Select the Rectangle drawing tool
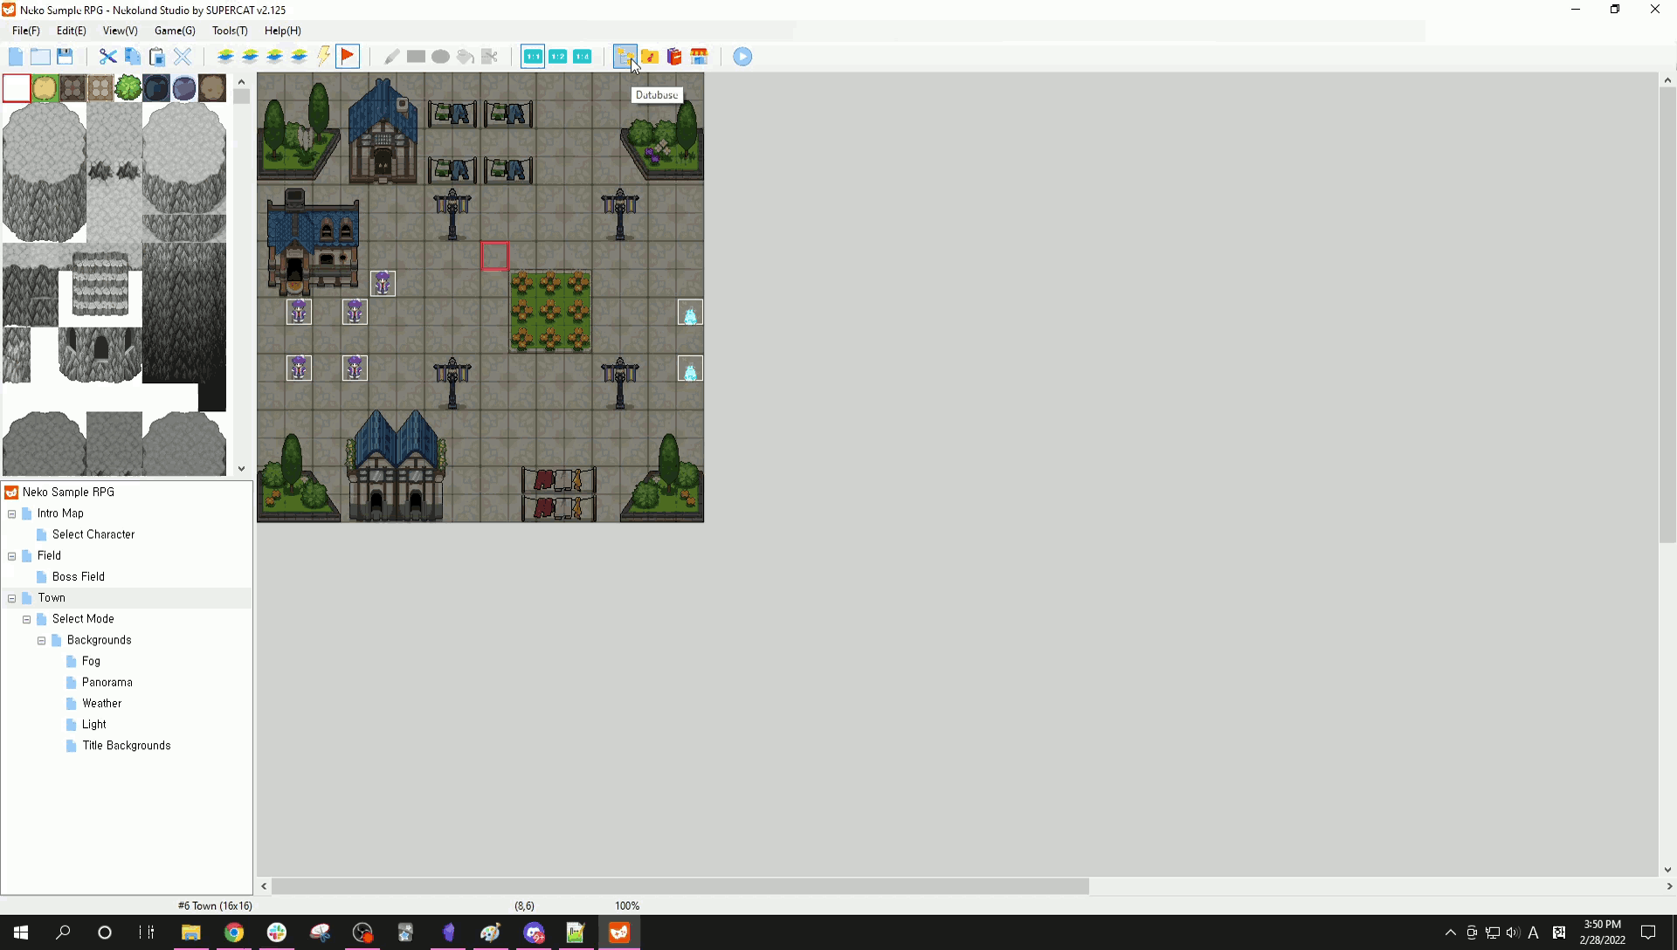 pyautogui.click(x=416, y=57)
